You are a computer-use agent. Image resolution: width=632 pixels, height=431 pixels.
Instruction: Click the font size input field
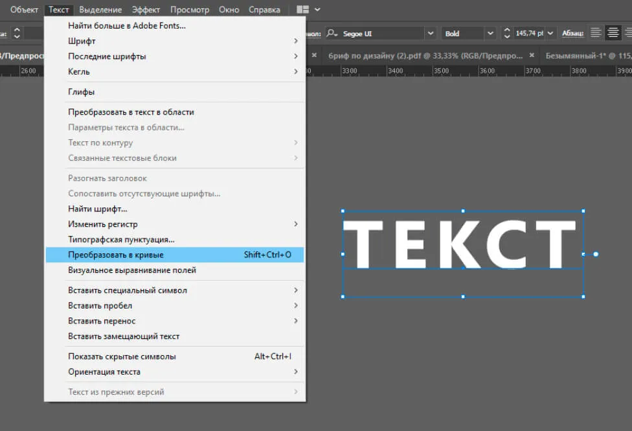click(530, 33)
